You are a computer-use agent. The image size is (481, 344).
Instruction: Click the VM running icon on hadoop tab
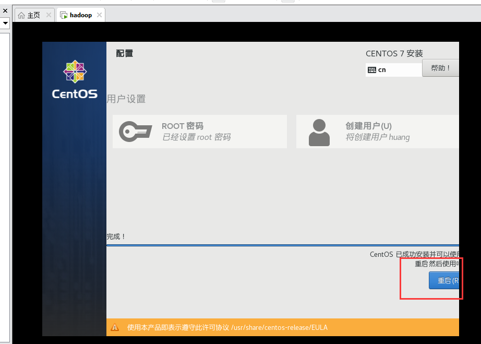(x=64, y=15)
